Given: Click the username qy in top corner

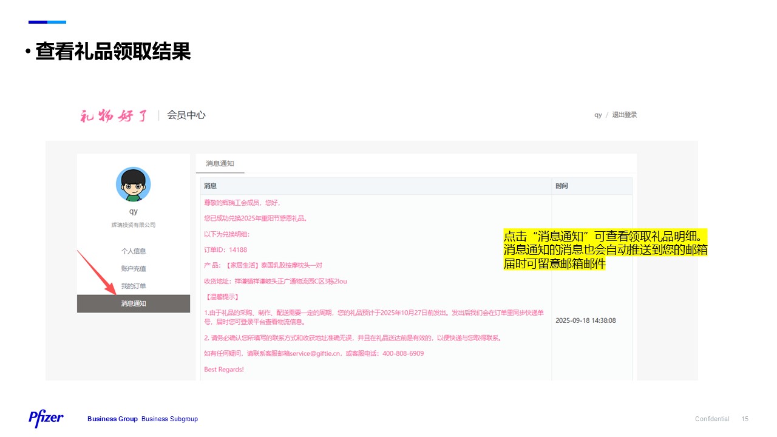Looking at the screenshot, I should point(597,114).
